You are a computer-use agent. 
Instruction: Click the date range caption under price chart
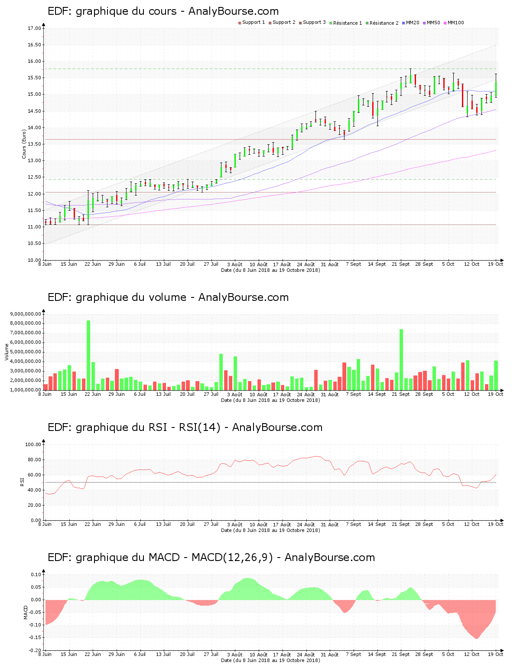click(x=270, y=270)
